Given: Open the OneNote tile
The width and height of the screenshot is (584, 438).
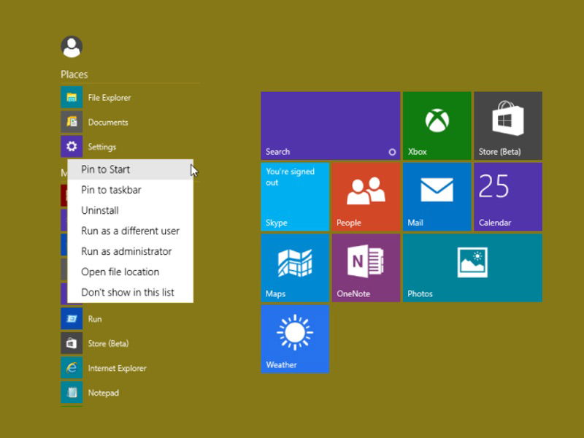Looking at the screenshot, I should coord(366,268).
